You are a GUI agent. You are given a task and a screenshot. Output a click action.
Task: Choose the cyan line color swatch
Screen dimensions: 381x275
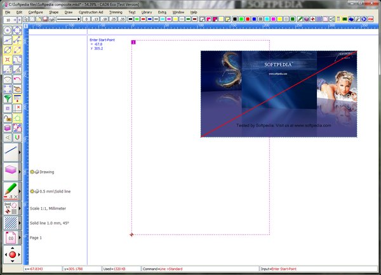[x=163, y=19]
